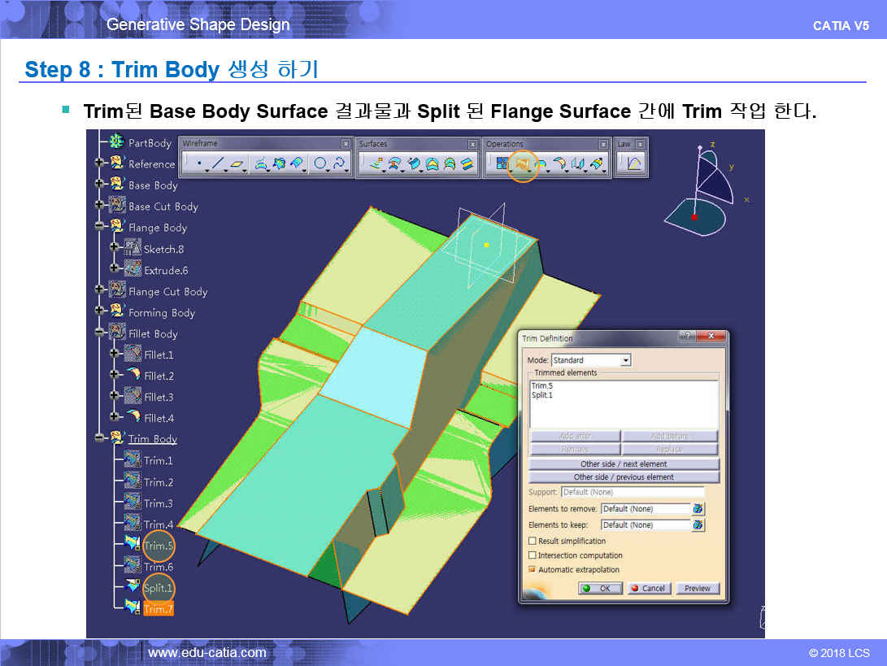Screen dimensions: 887x666
Task: Expand the Base Body tree node
Action: (x=101, y=185)
